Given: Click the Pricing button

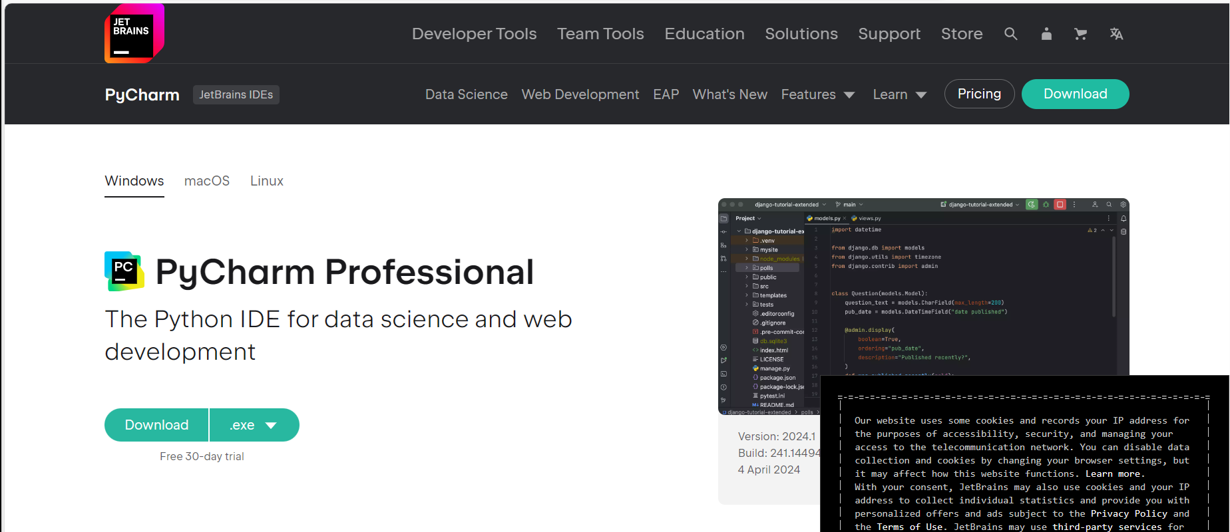Looking at the screenshot, I should [979, 94].
